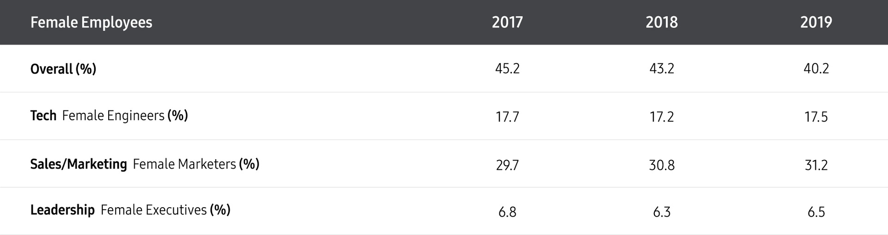The width and height of the screenshot is (888, 235).
Task: Click the 17.7 engineers value for 2017
Action: click(x=507, y=117)
